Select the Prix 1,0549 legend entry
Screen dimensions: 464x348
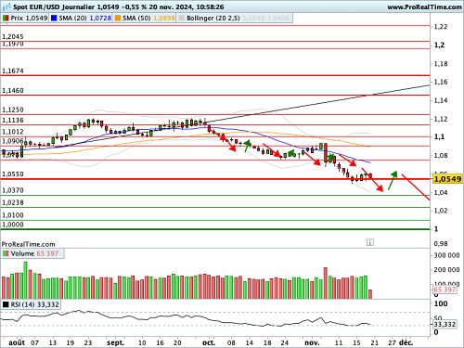29,19
